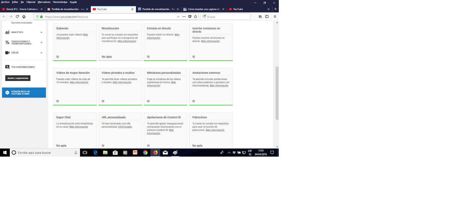Image resolution: width=476 pixels, height=208 pixels.
Task: Bookmark this page with the star icon
Action: (195, 17)
